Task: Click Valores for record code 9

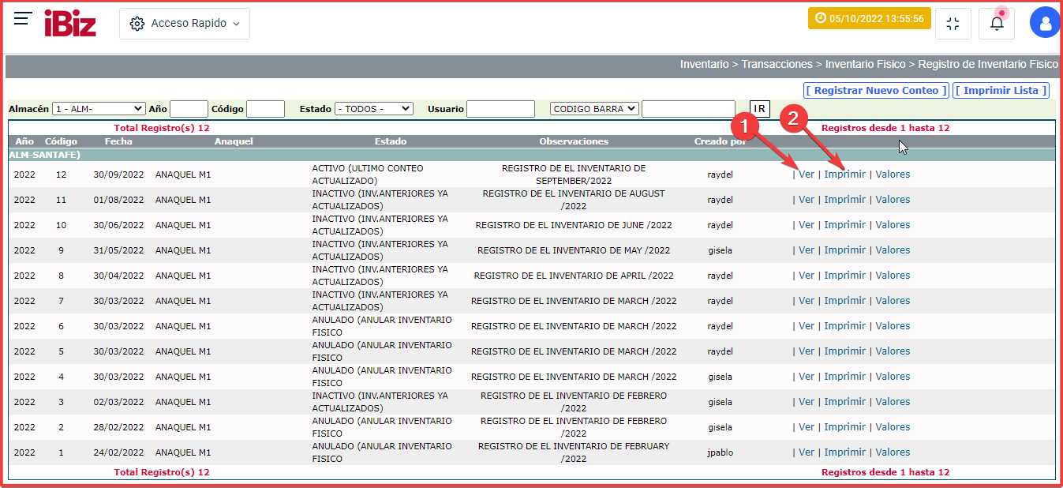Action: 893,250
